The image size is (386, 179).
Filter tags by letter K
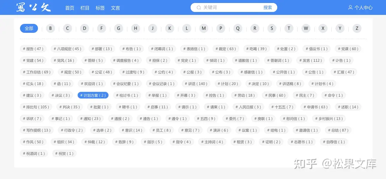click(x=170, y=28)
